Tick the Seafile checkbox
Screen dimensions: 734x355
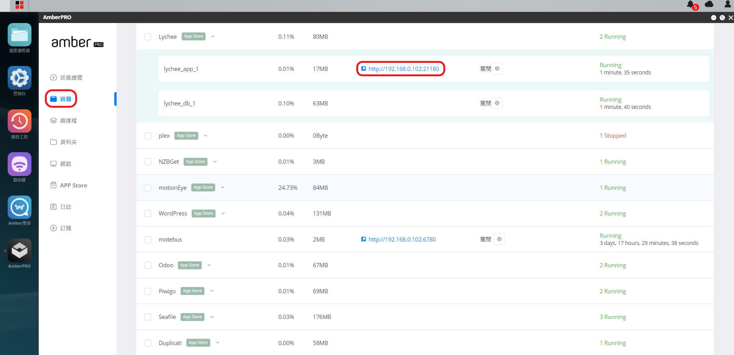click(x=148, y=317)
